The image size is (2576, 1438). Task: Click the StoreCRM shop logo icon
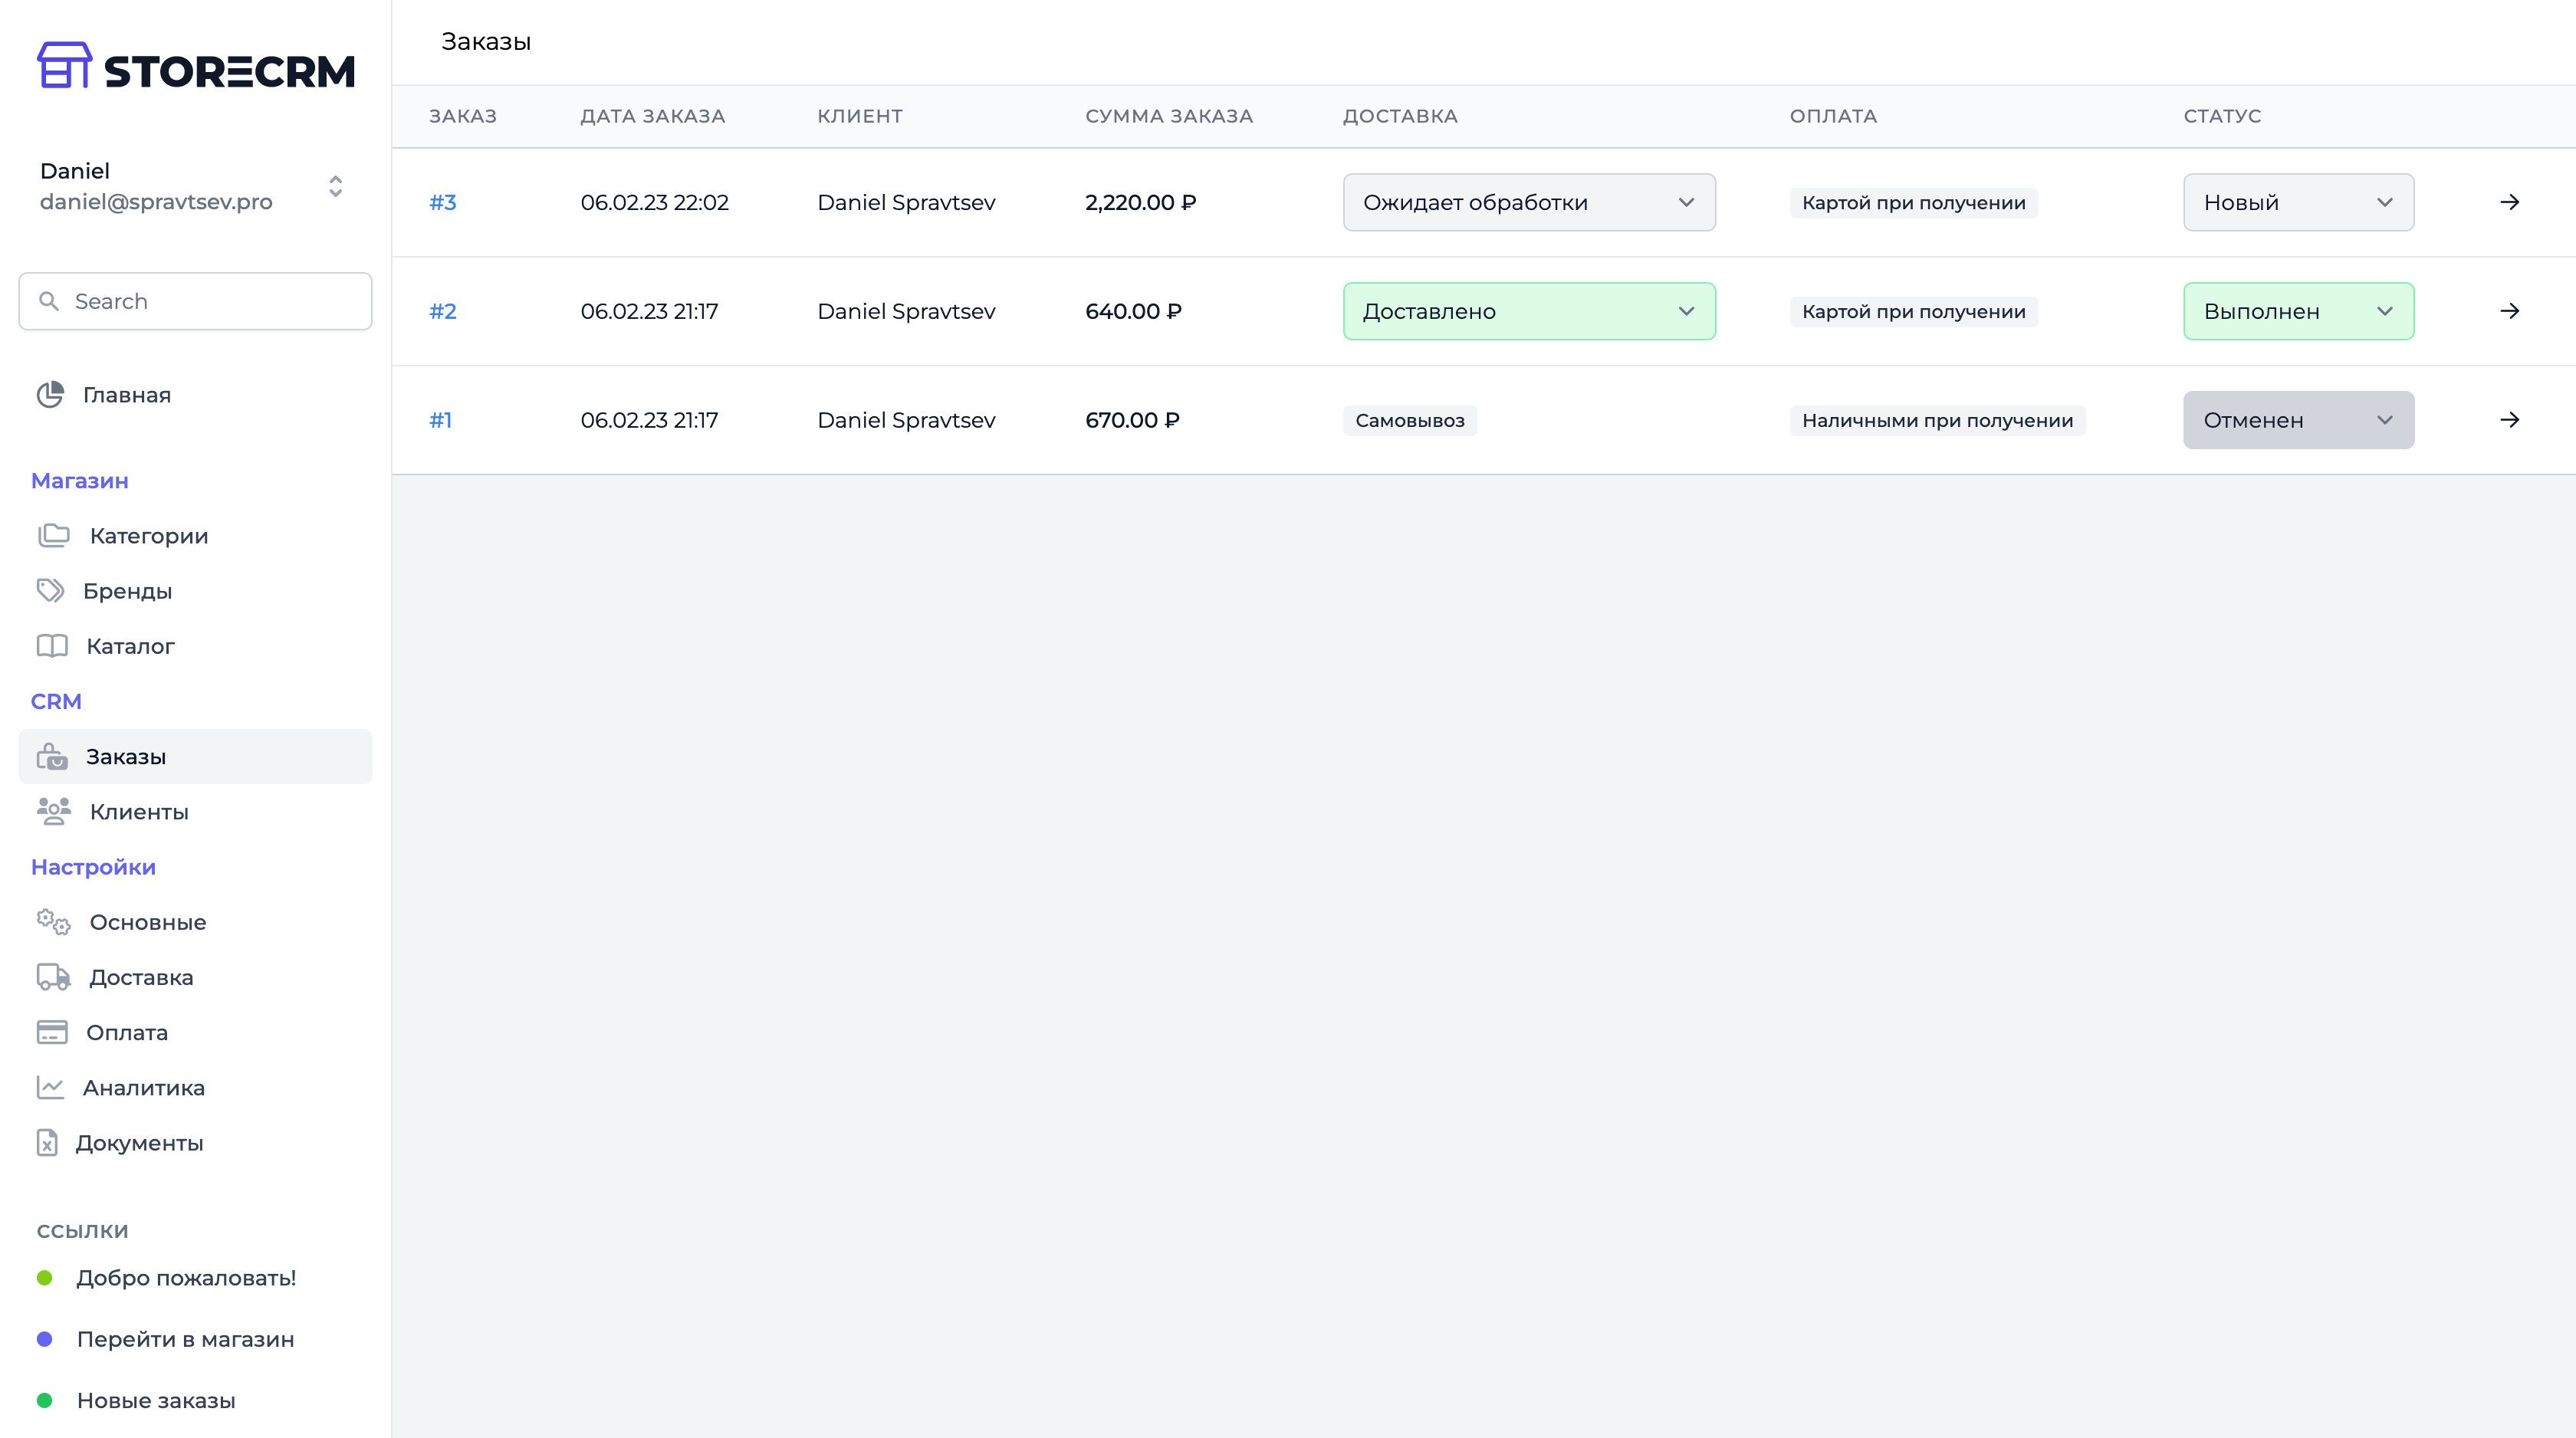coord(64,66)
